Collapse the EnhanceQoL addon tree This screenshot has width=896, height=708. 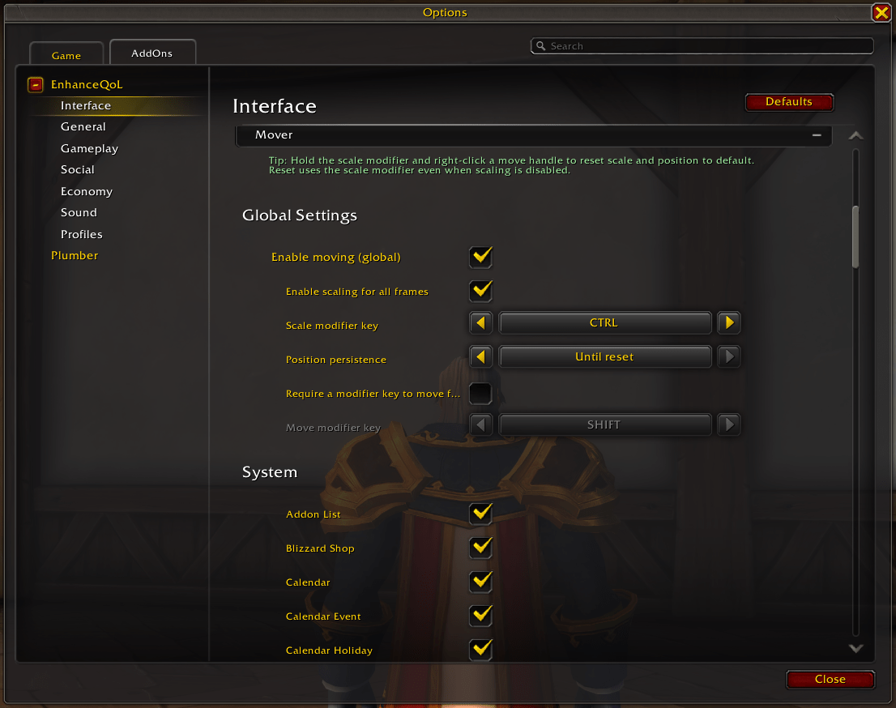[x=36, y=84]
